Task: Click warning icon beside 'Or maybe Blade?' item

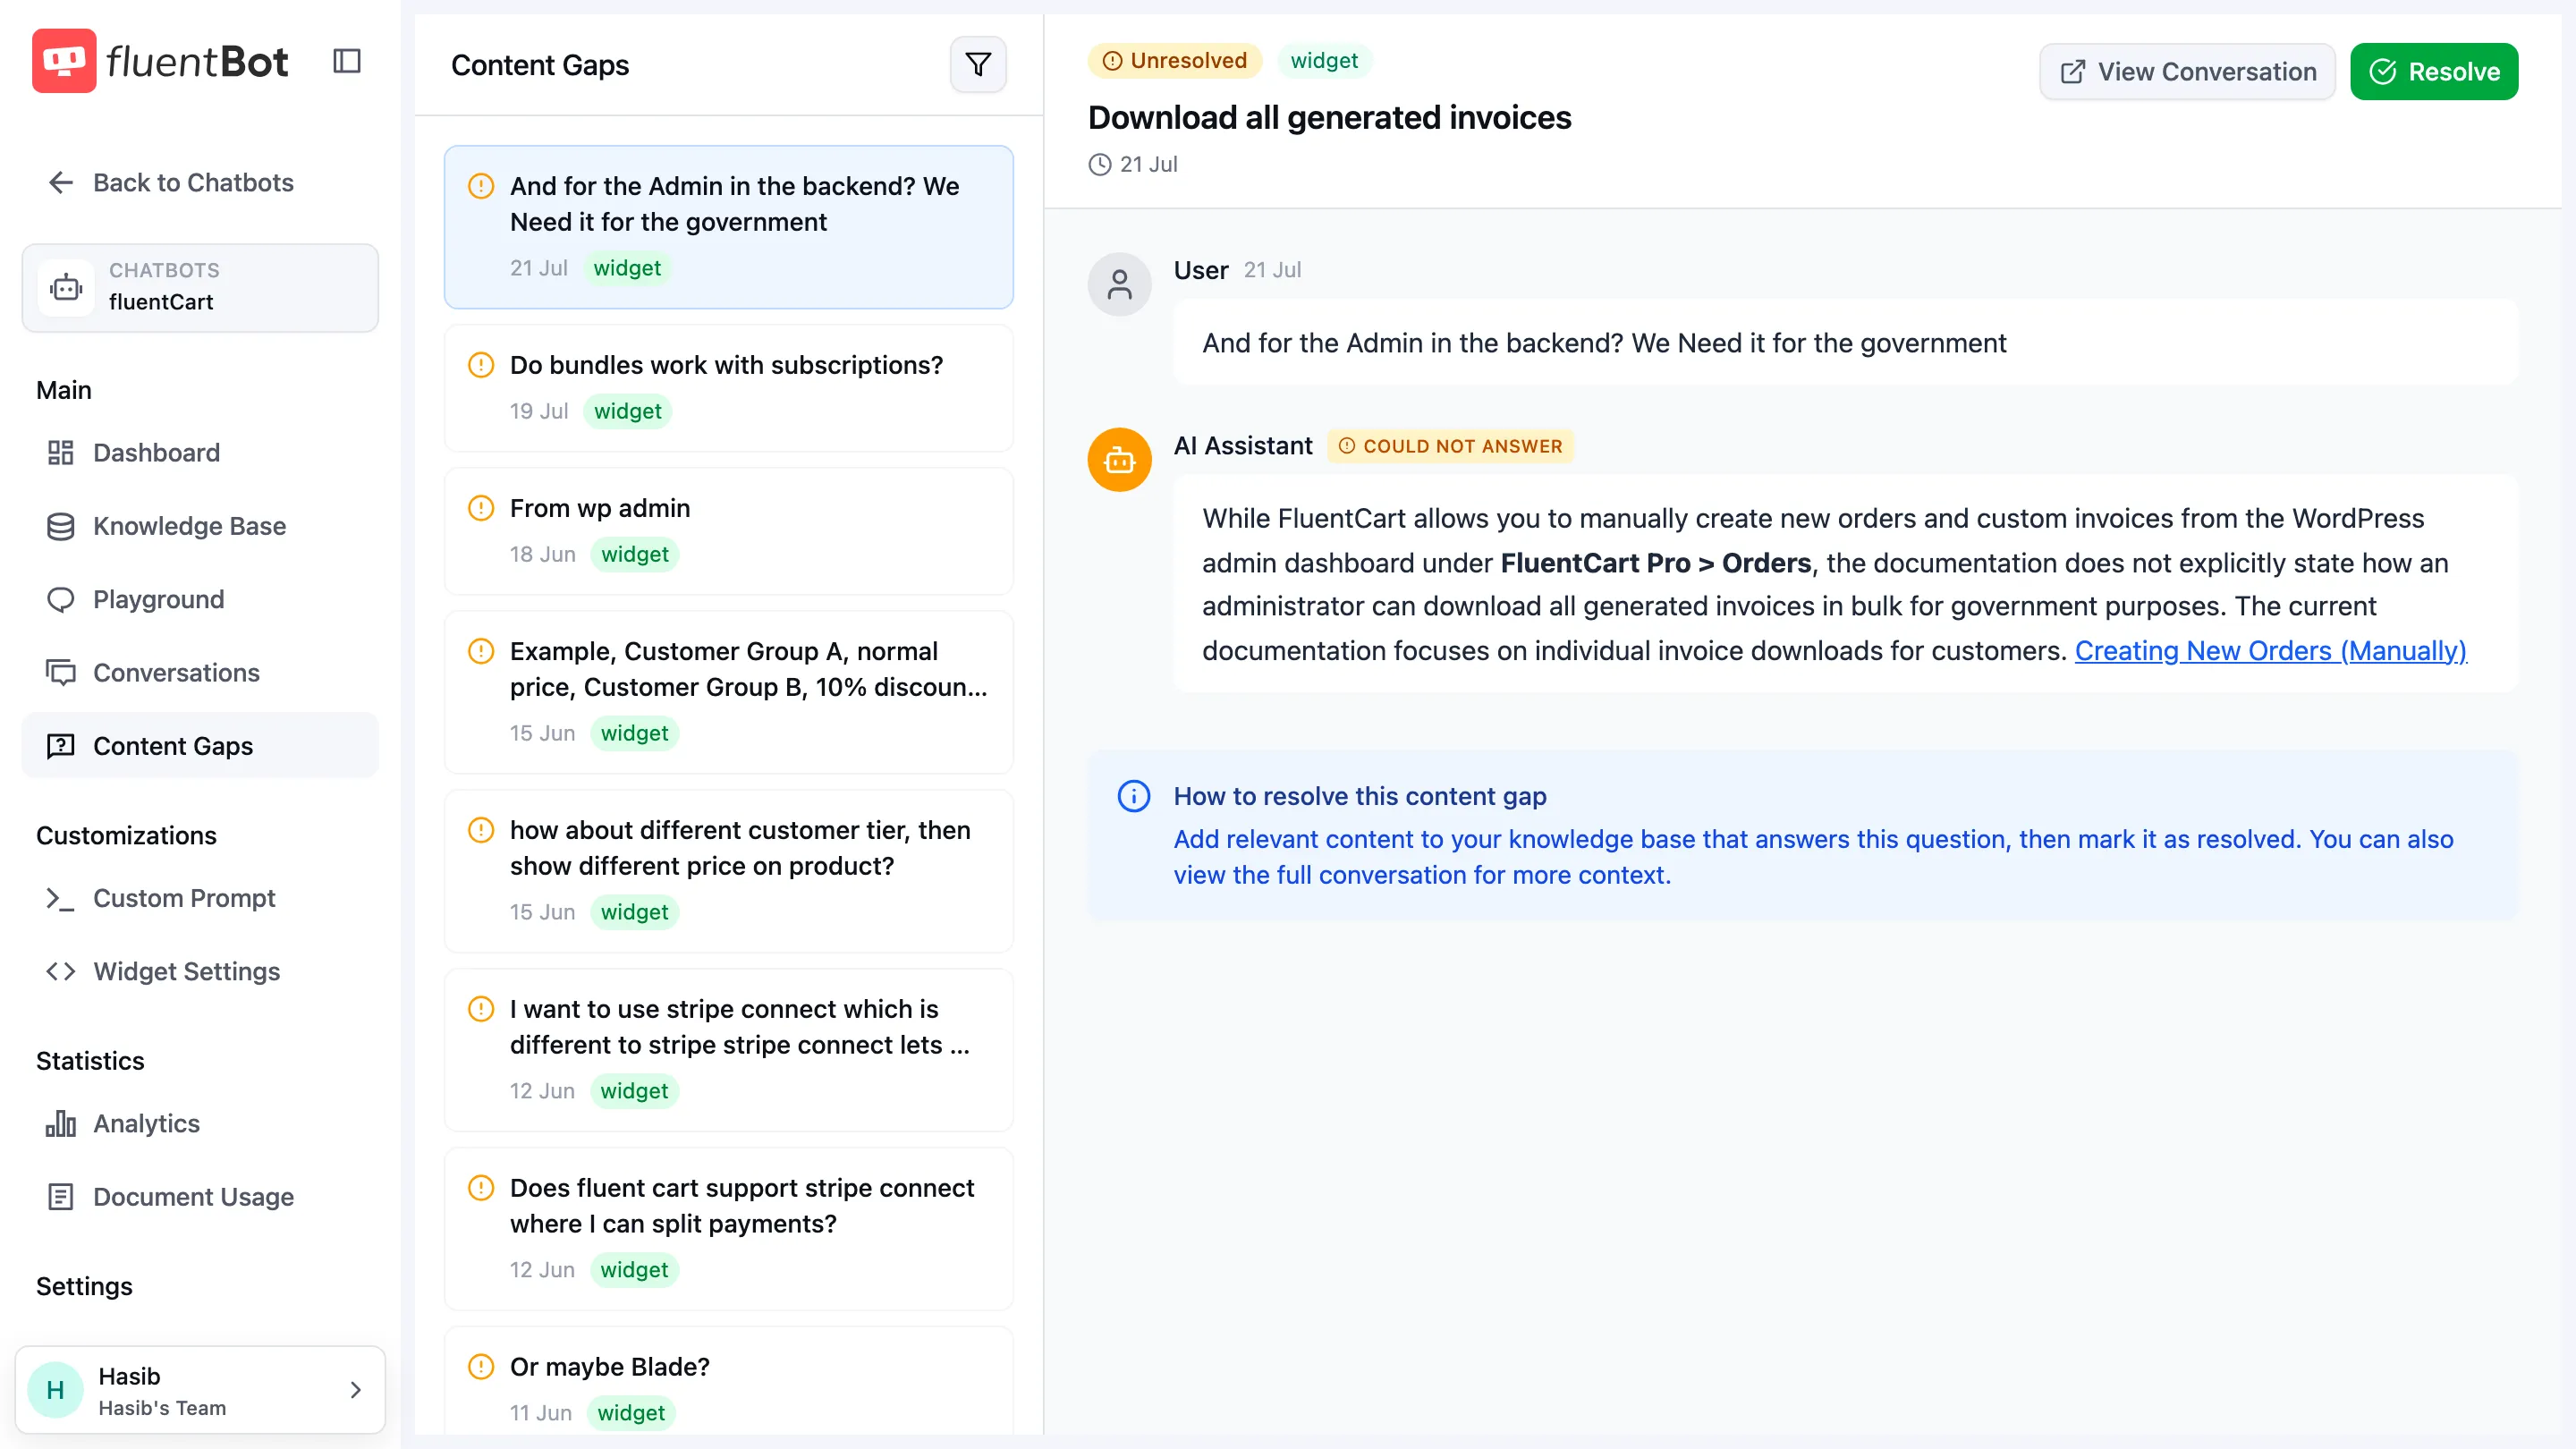Action: pyautogui.click(x=481, y=1367)
